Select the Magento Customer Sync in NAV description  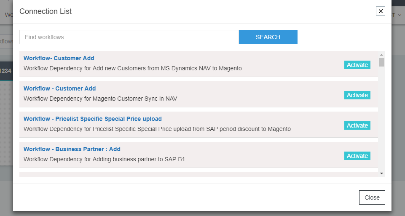[100, 99]
